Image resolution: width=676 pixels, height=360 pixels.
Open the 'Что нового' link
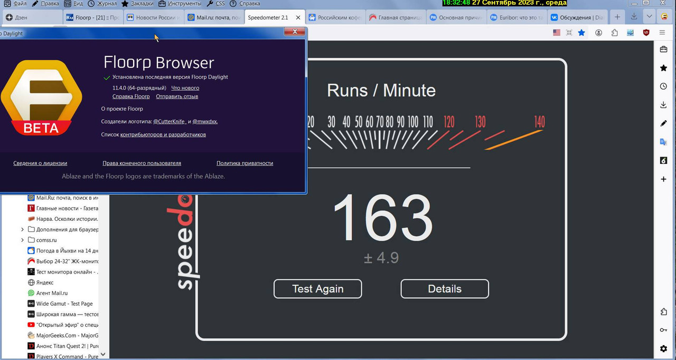185,87
